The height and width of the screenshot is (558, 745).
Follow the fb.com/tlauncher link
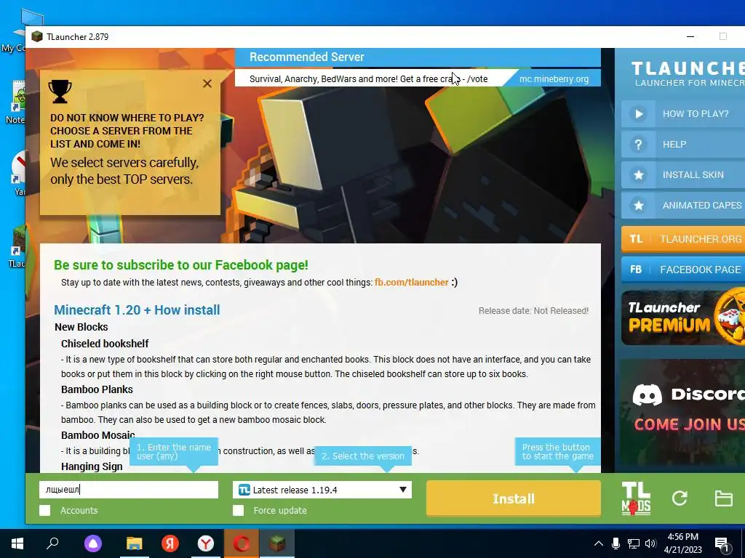[412, 283]
